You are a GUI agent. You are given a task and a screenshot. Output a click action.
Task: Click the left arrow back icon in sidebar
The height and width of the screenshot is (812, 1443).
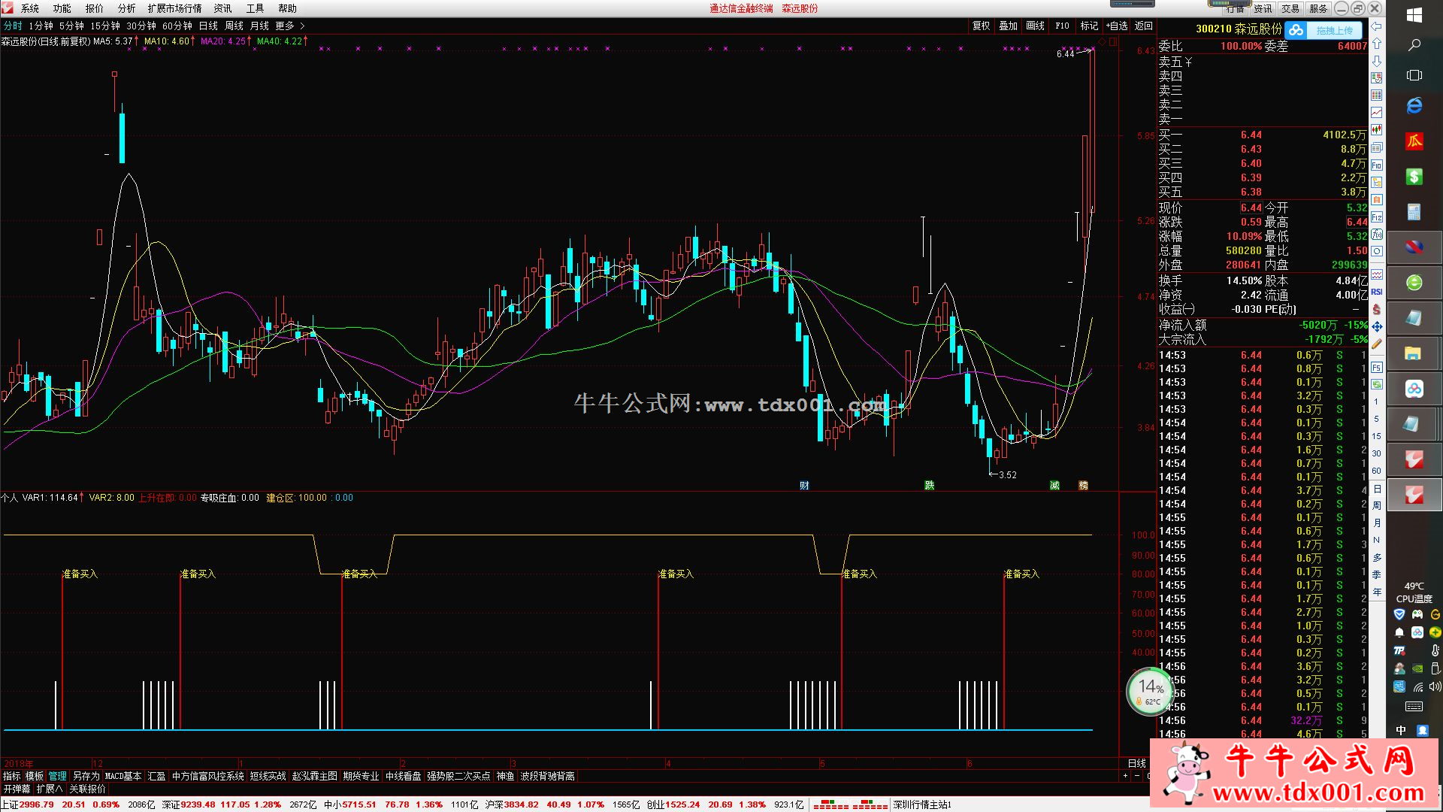[x=1376, y=26]
